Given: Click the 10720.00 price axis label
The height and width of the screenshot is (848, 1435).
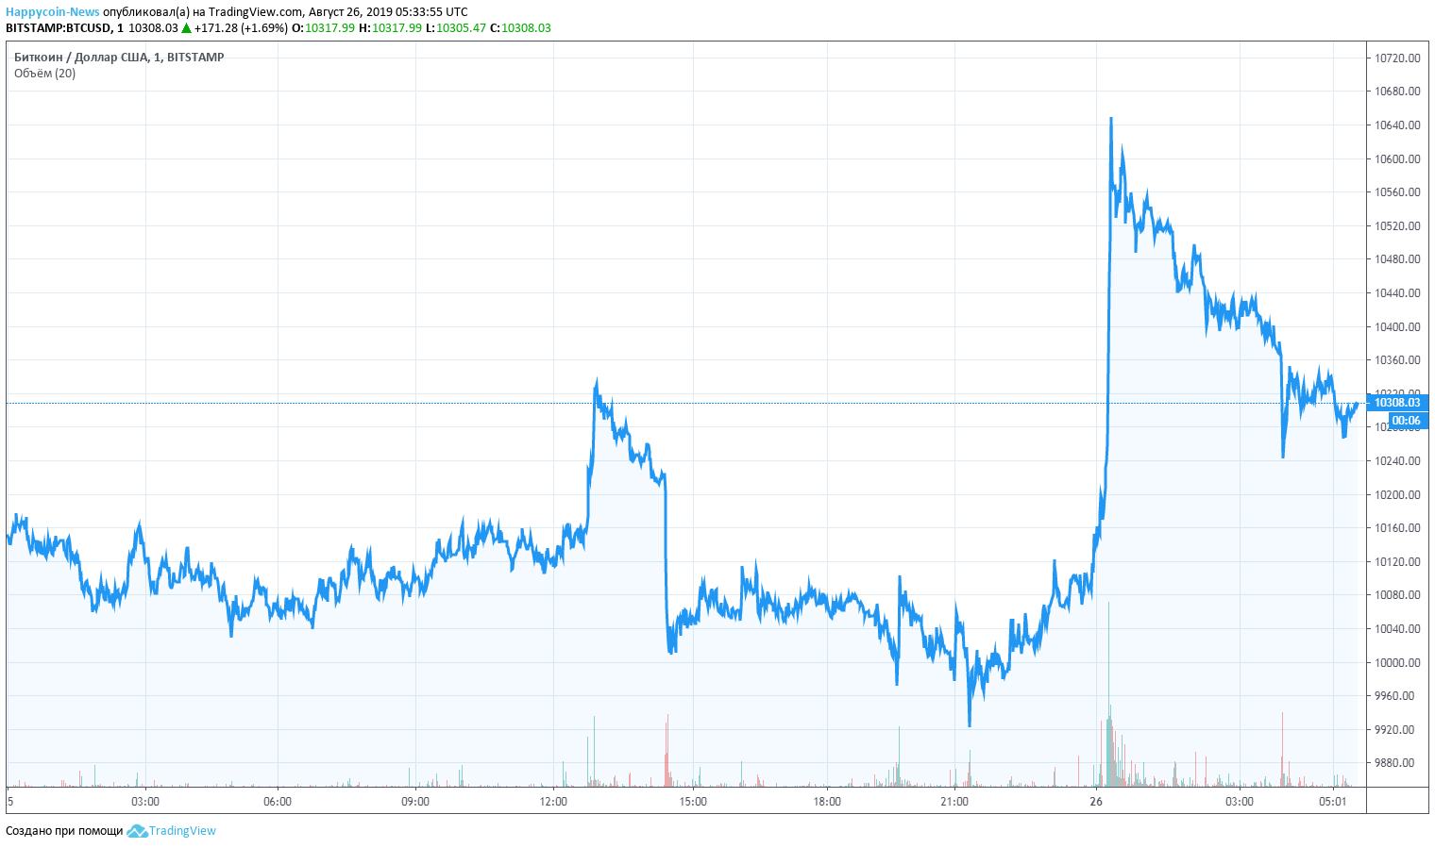Looking at the screenshot, I should click(x=1397, y=58).
